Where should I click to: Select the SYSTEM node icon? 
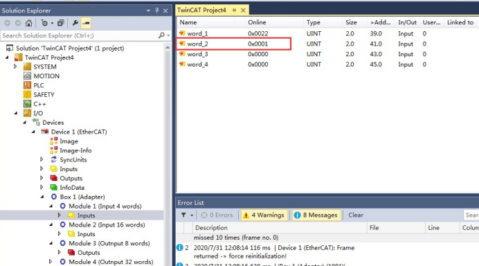pyautogui.click(x=27, y=66)
